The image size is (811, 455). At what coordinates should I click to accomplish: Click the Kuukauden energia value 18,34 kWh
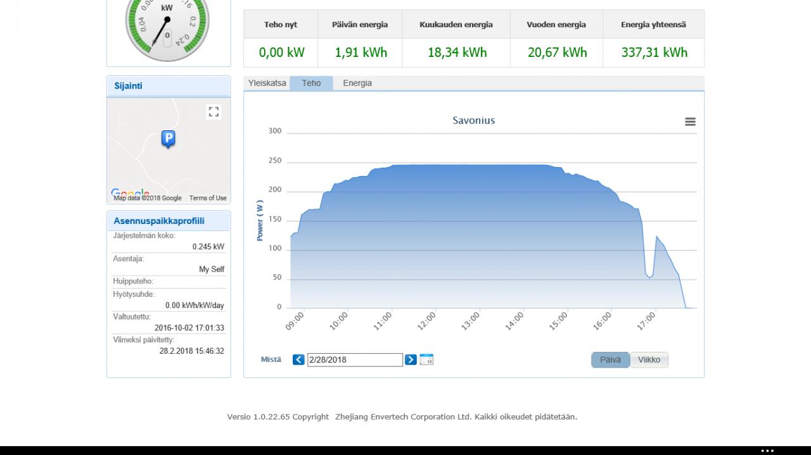click(457, 53)
